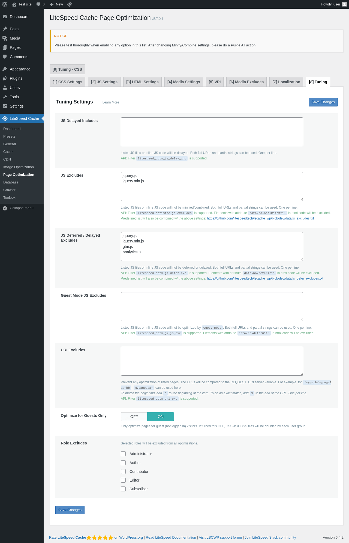Open the js_excludes.txt GitHub link
Viewport: 349px width, 543px height.
pos(260,218)
